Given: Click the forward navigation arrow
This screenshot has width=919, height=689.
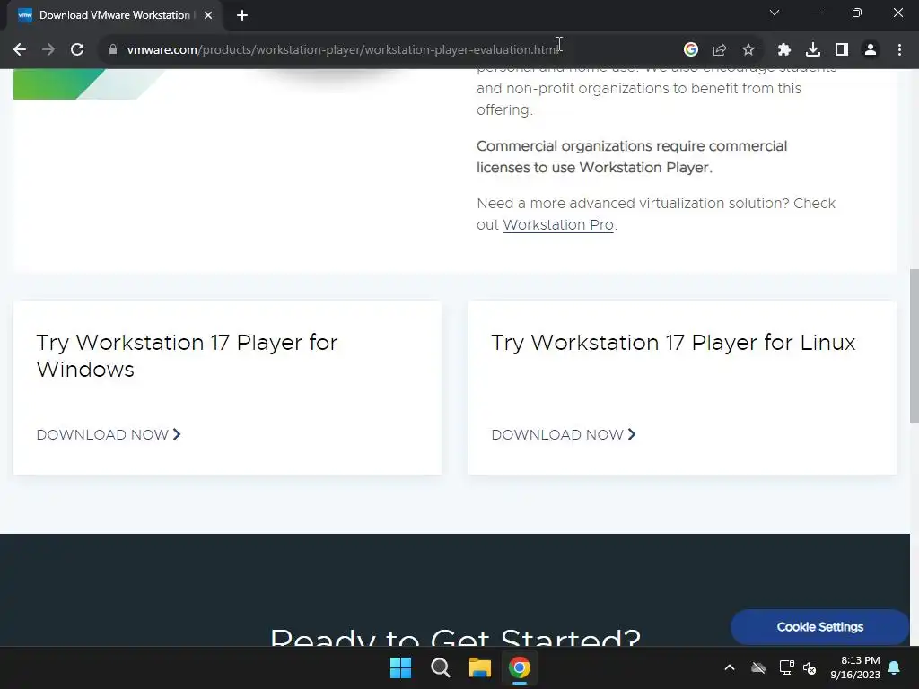Looking at the screenshot, I should click(x=48, y=50).
